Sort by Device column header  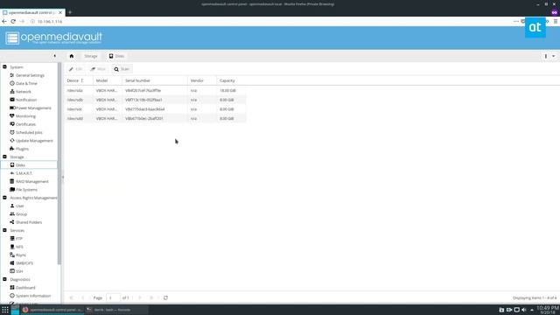[79, 80]
